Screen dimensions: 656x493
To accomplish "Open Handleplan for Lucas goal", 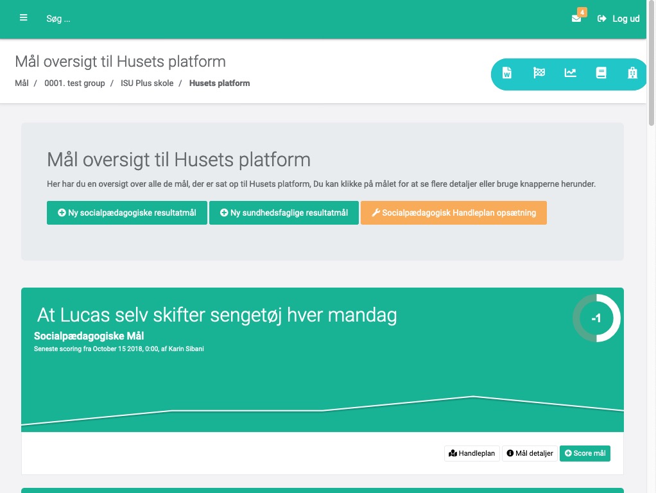I will [x=472, y=454].
